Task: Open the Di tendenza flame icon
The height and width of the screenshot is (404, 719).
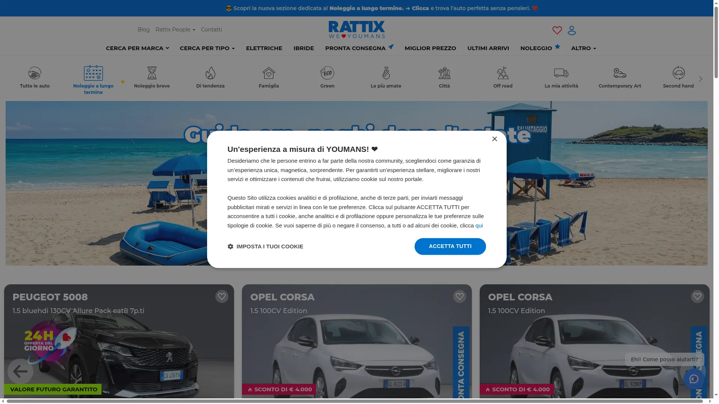Action: pyautogui.click(x=210, y=73)
